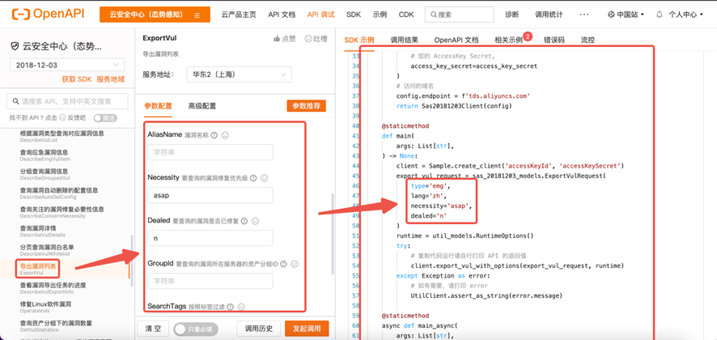This screenshot has width=717, height=340.
Task: Select the 参数配置 tab
Action: (159, 106)
